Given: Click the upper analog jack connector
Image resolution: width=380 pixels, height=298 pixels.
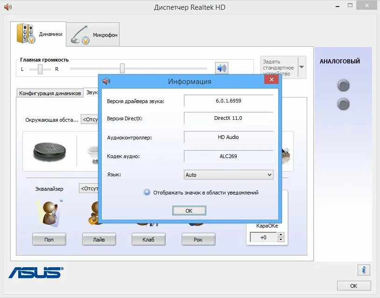Looking at the screenshot, I should [344, 86].
